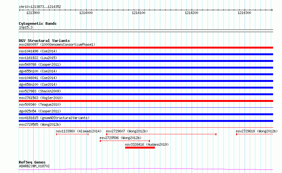The width and height of the screenshot is (282, 173).
Task: Open the nsv509340 (Teague2010) label
Action: (40, 104)
